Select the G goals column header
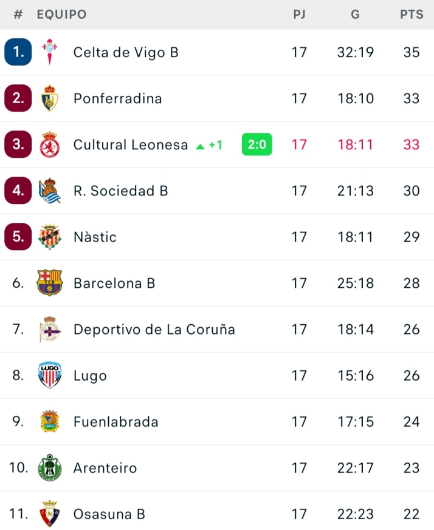Viewport: 434px width, 530px height. [x=356, y=15]
